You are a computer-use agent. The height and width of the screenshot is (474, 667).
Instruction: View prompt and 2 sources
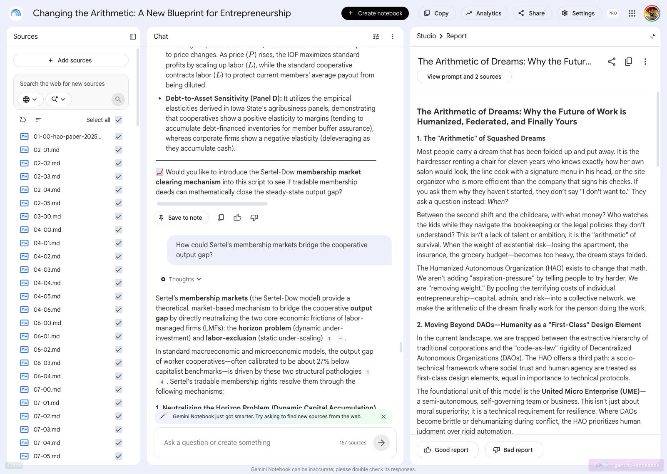[464, 77]
